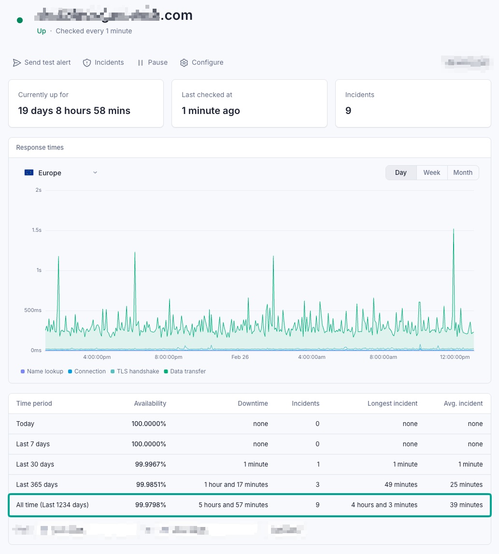This screenshot has height=554, width=499.
Task: Expand the Europe region dropdown chevron
Action: [x=95, y=172]
